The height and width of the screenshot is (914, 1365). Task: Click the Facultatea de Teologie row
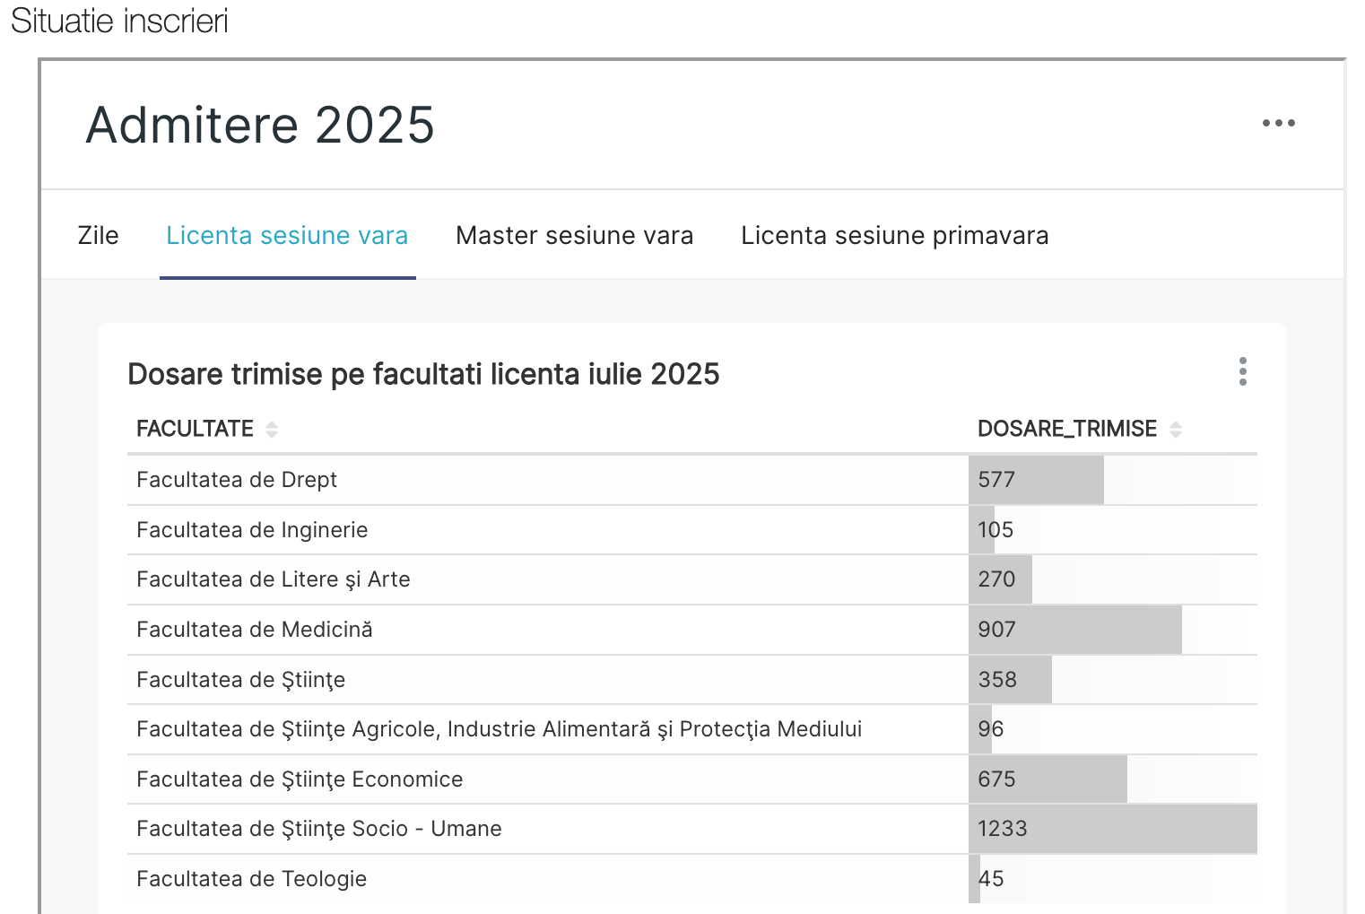(251, 879)
